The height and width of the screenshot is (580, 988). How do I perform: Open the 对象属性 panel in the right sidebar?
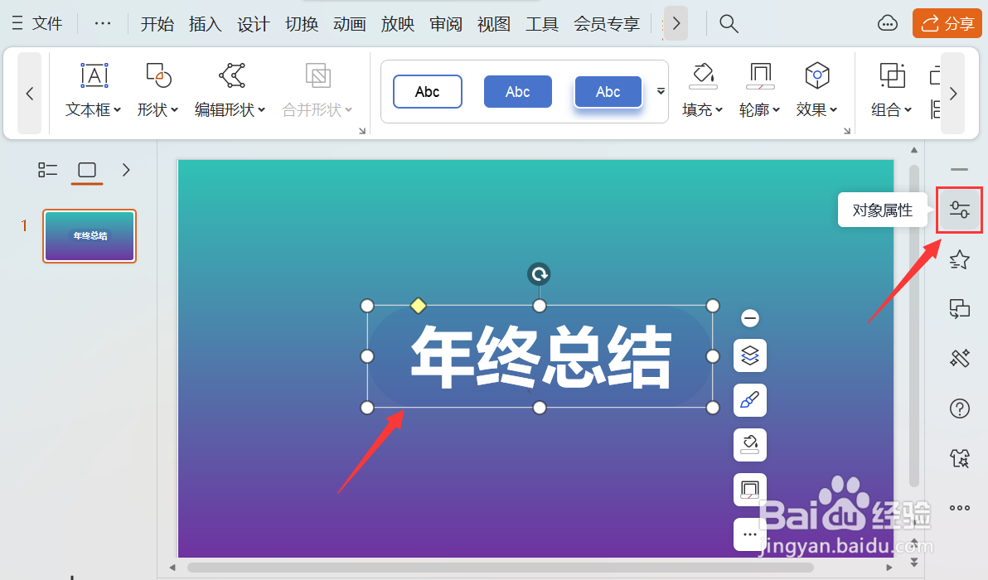(959, 210)
